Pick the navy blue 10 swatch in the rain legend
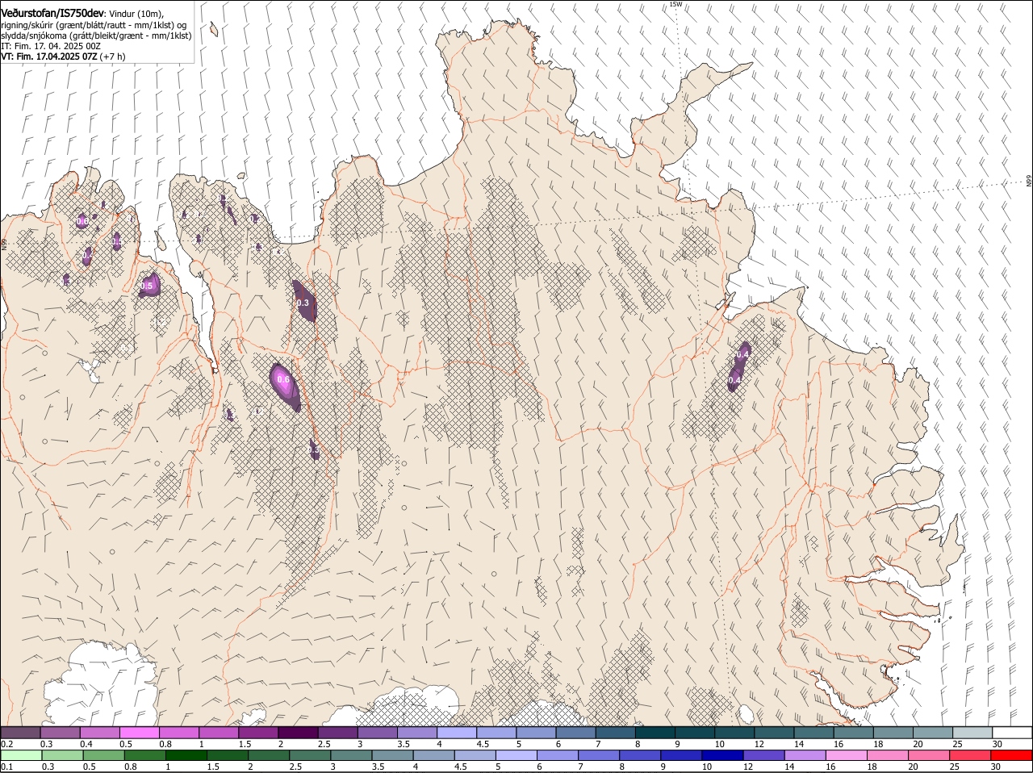This screenshot has height=773, width=1033. coord(722,755)
